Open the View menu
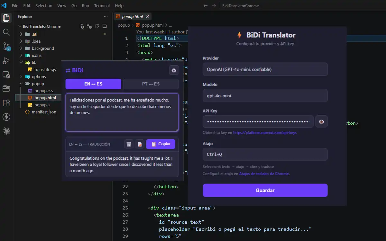Screen dimensions: 386x241 [x=62, y=5]
